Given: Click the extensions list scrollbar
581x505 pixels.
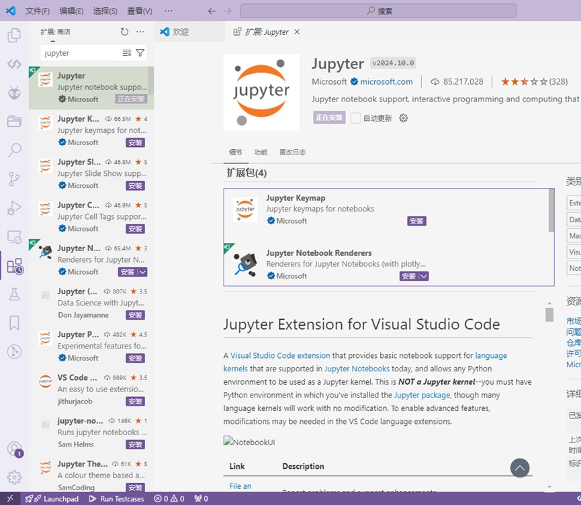Looking at the screenshot, I should (x=151, y=81).
